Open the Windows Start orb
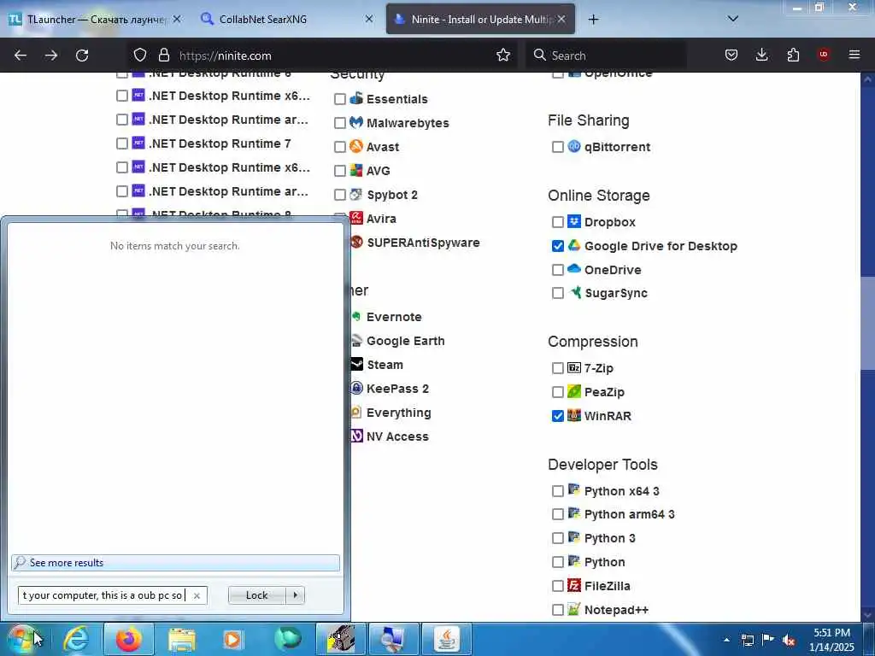Screen dimensions: 875x656 tap(22, 639)
